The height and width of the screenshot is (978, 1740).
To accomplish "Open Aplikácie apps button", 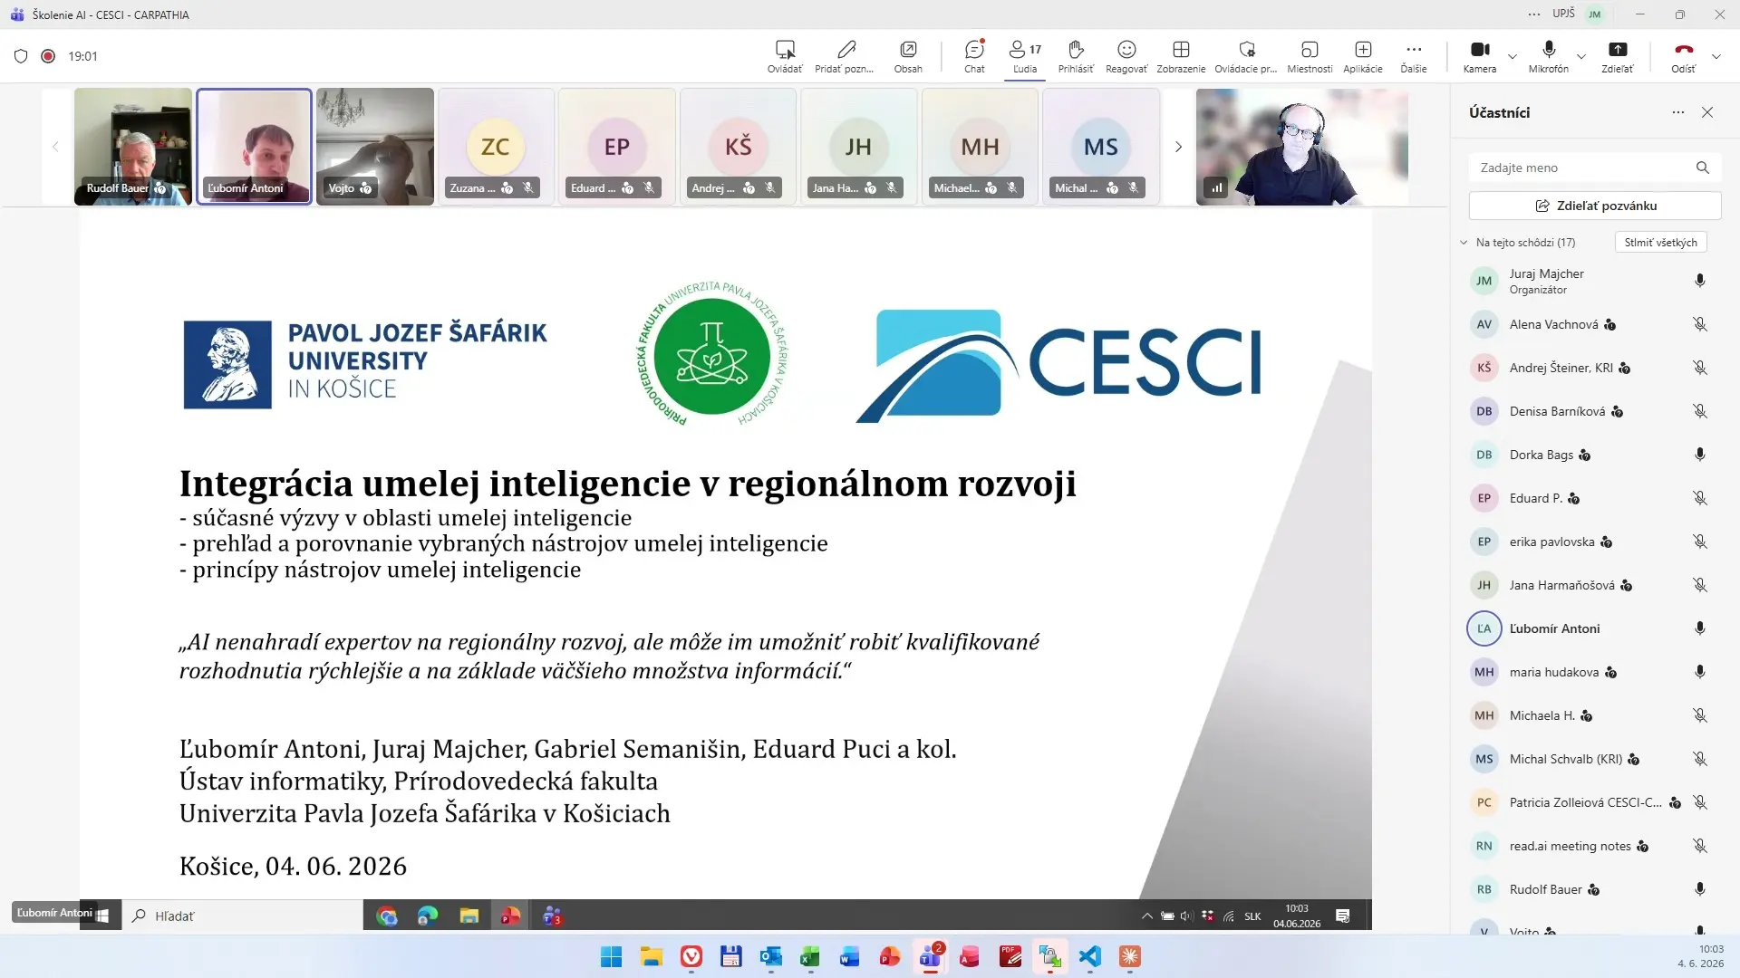I will [1363, 56].
